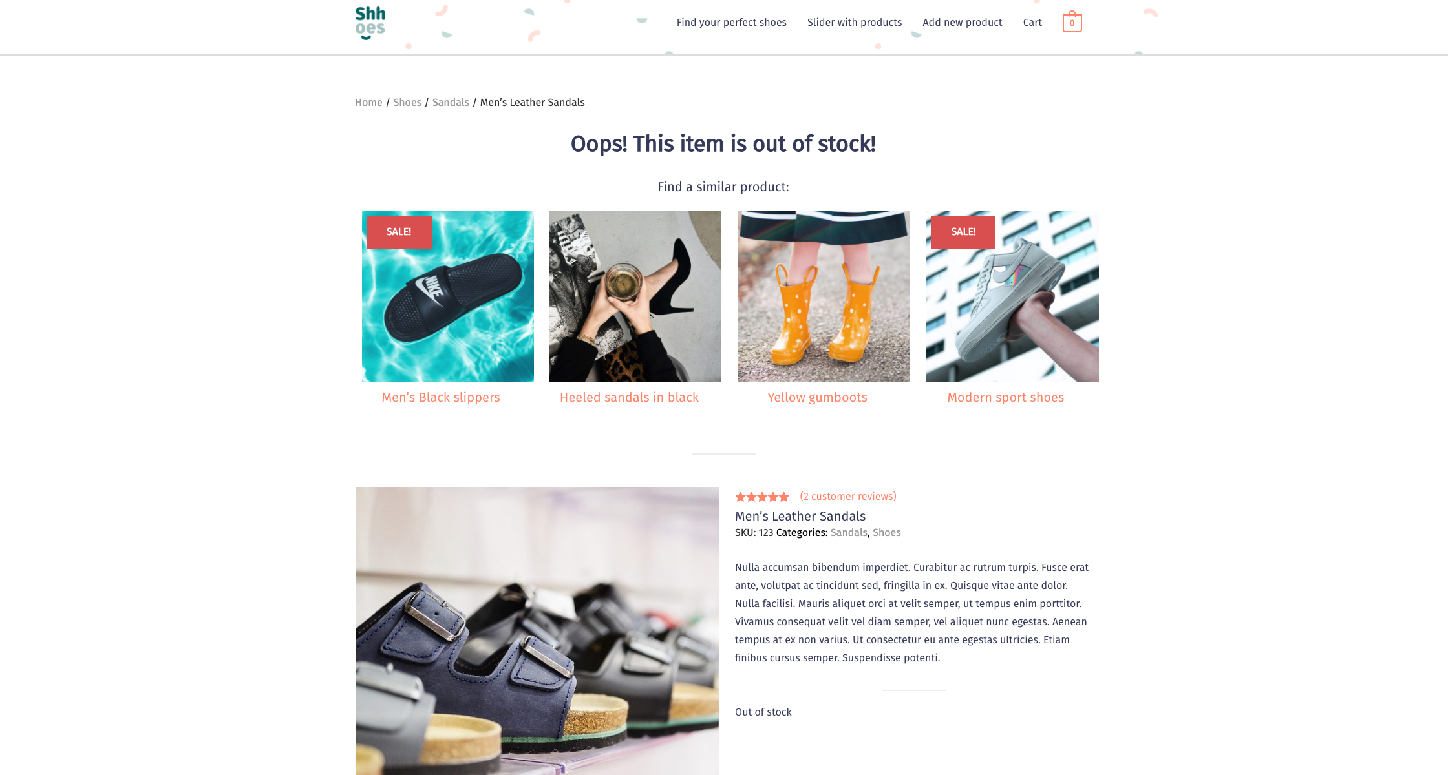1448x775 pixels.
Task: Click SALE! badge on Modern sport shoes
Action: pos(963,232)
